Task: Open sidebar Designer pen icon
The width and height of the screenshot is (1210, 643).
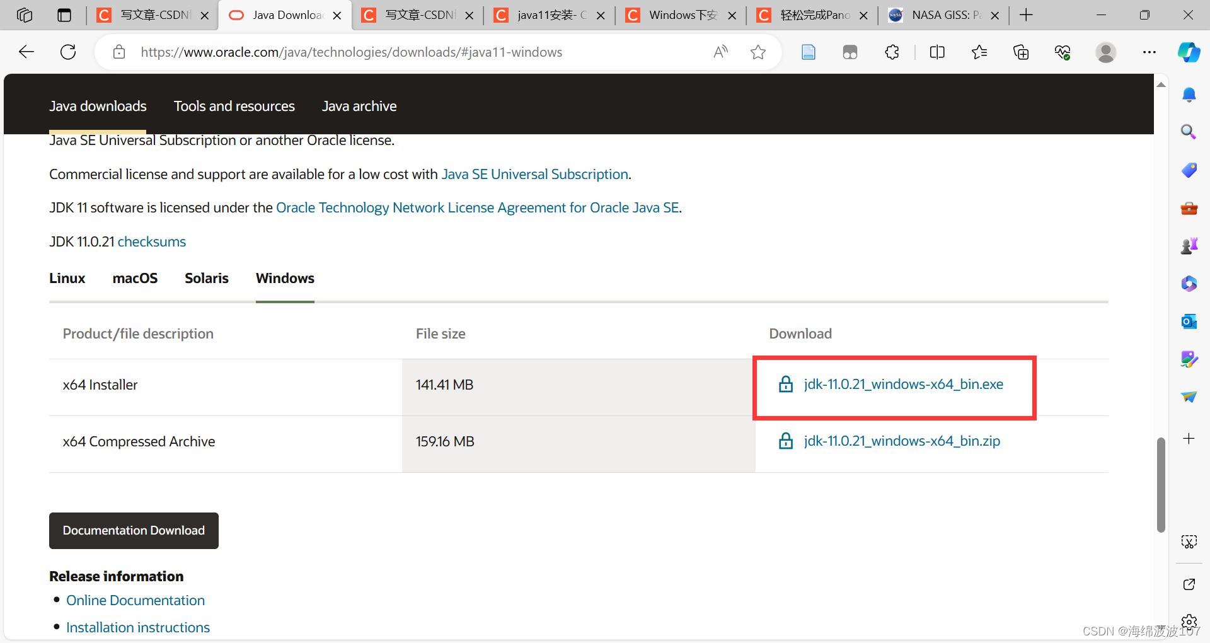Action: tap(1189, 359)
